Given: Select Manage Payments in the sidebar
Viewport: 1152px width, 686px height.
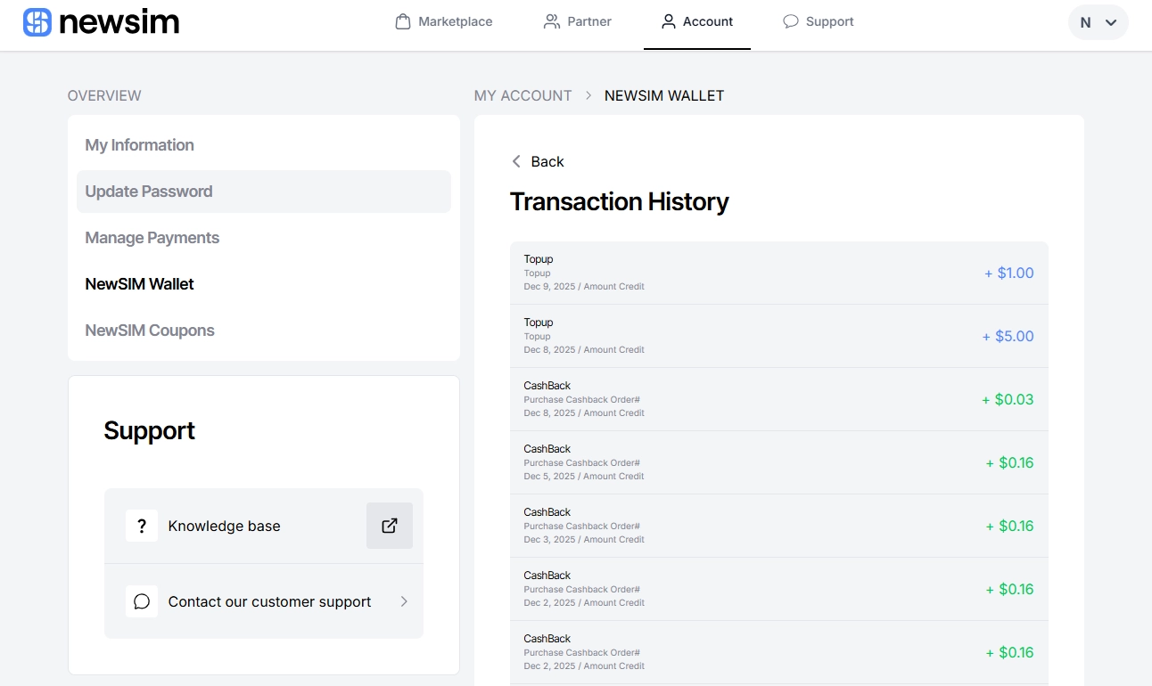Looking at the screenshot, I should tap(264, 238).
